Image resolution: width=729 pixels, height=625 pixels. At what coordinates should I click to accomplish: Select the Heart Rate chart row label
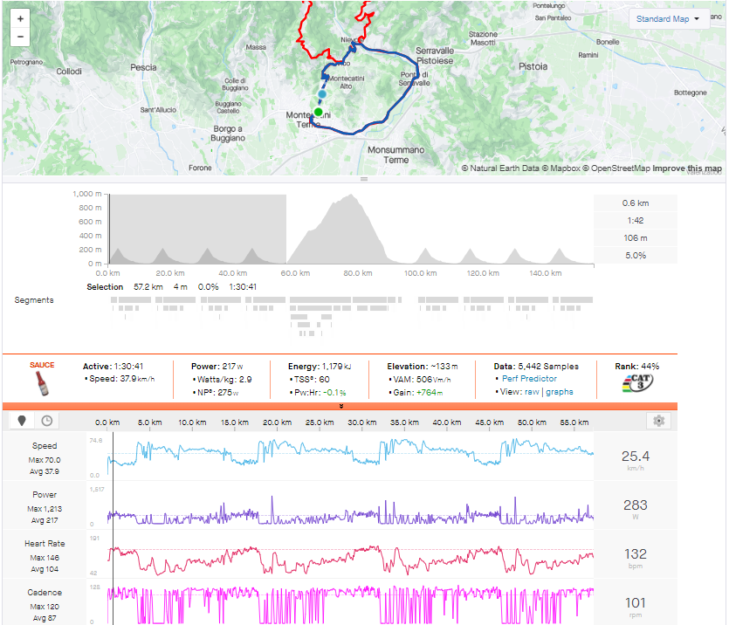44,544
